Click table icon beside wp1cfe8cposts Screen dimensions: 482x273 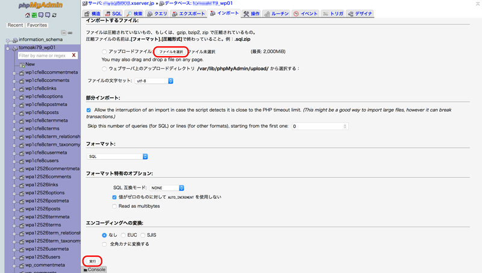(22, 113)
